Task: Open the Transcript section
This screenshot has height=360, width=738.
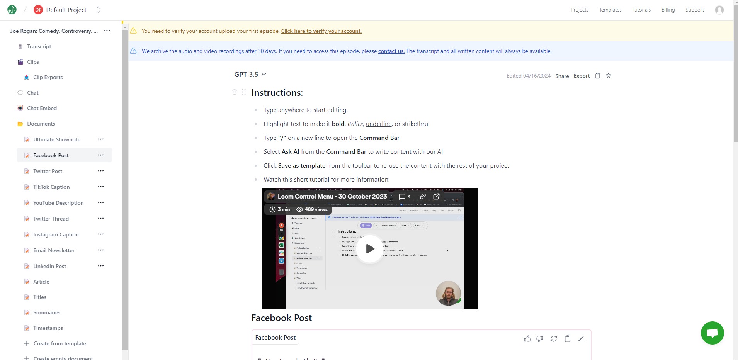Action: coord(39,46)
